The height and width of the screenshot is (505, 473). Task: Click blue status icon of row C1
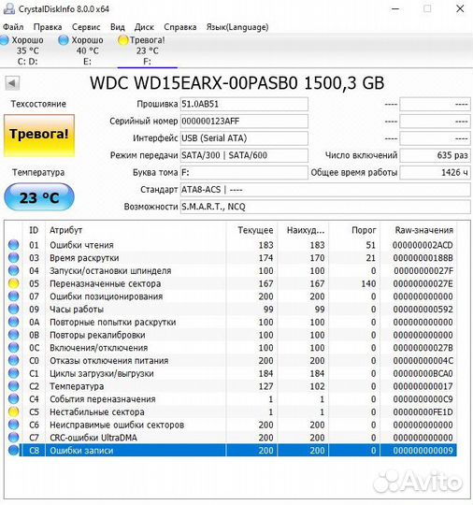pos(13,373)
